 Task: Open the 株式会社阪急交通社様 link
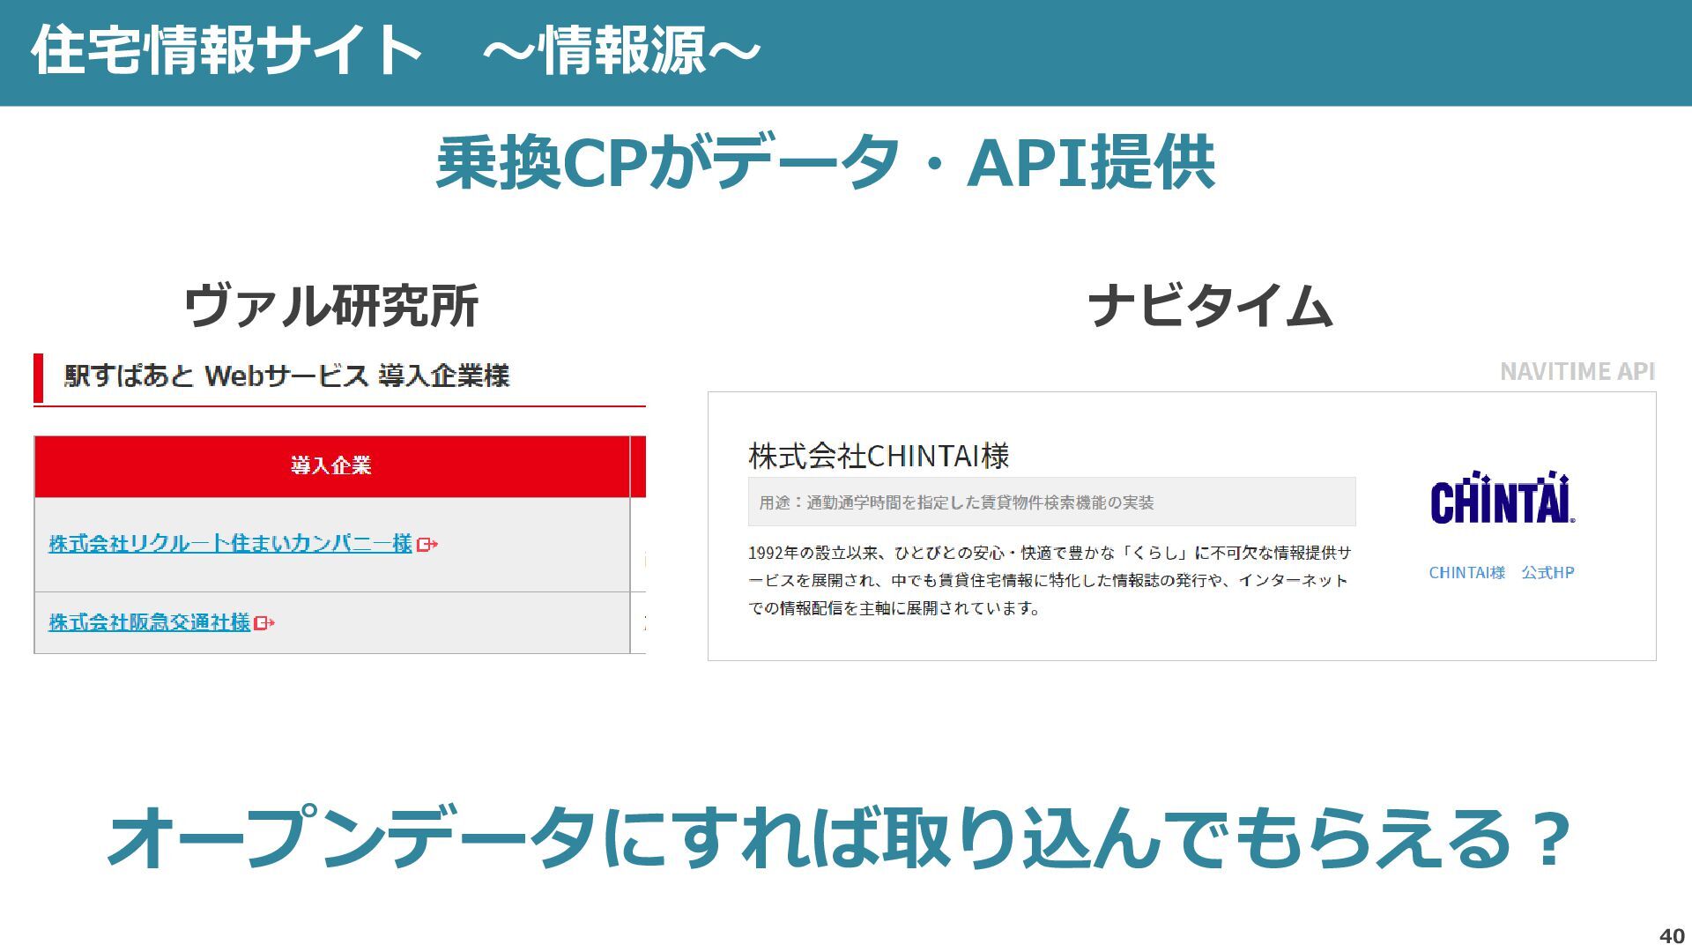(149, 622)
